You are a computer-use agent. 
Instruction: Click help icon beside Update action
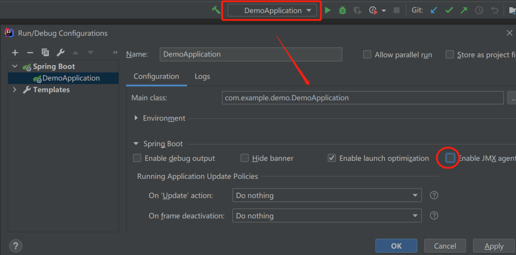click(x=434, y=195)
